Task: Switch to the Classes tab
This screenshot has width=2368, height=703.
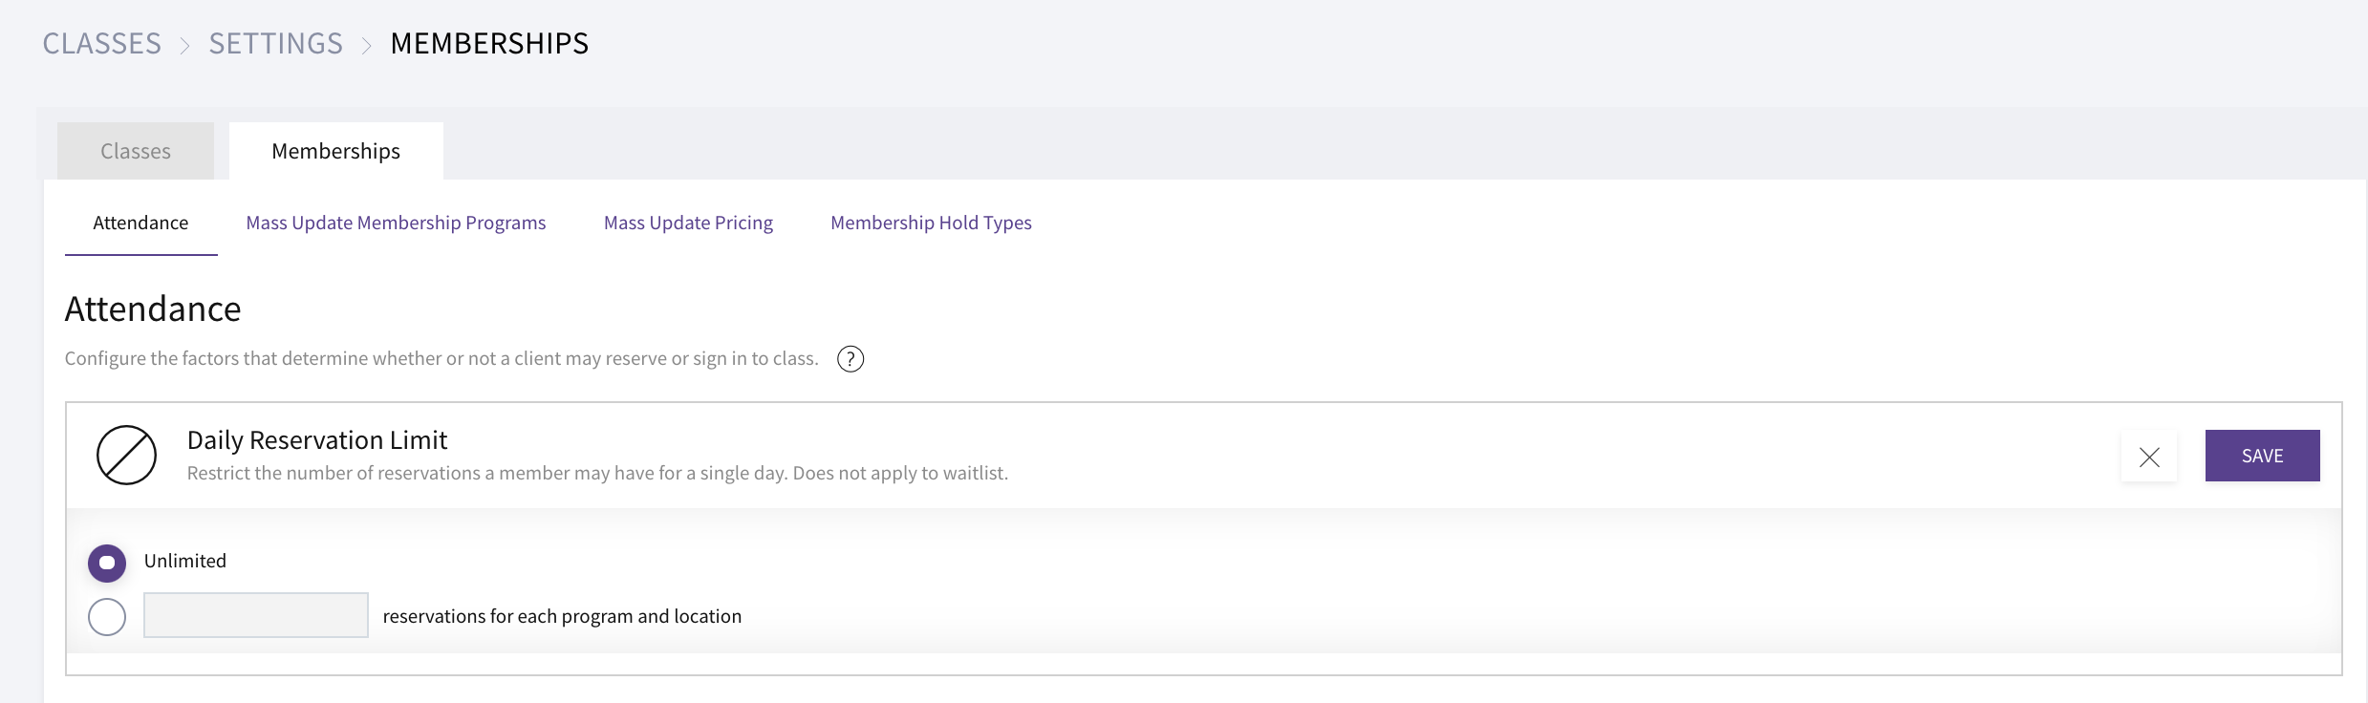Action: tap(136, 151)
